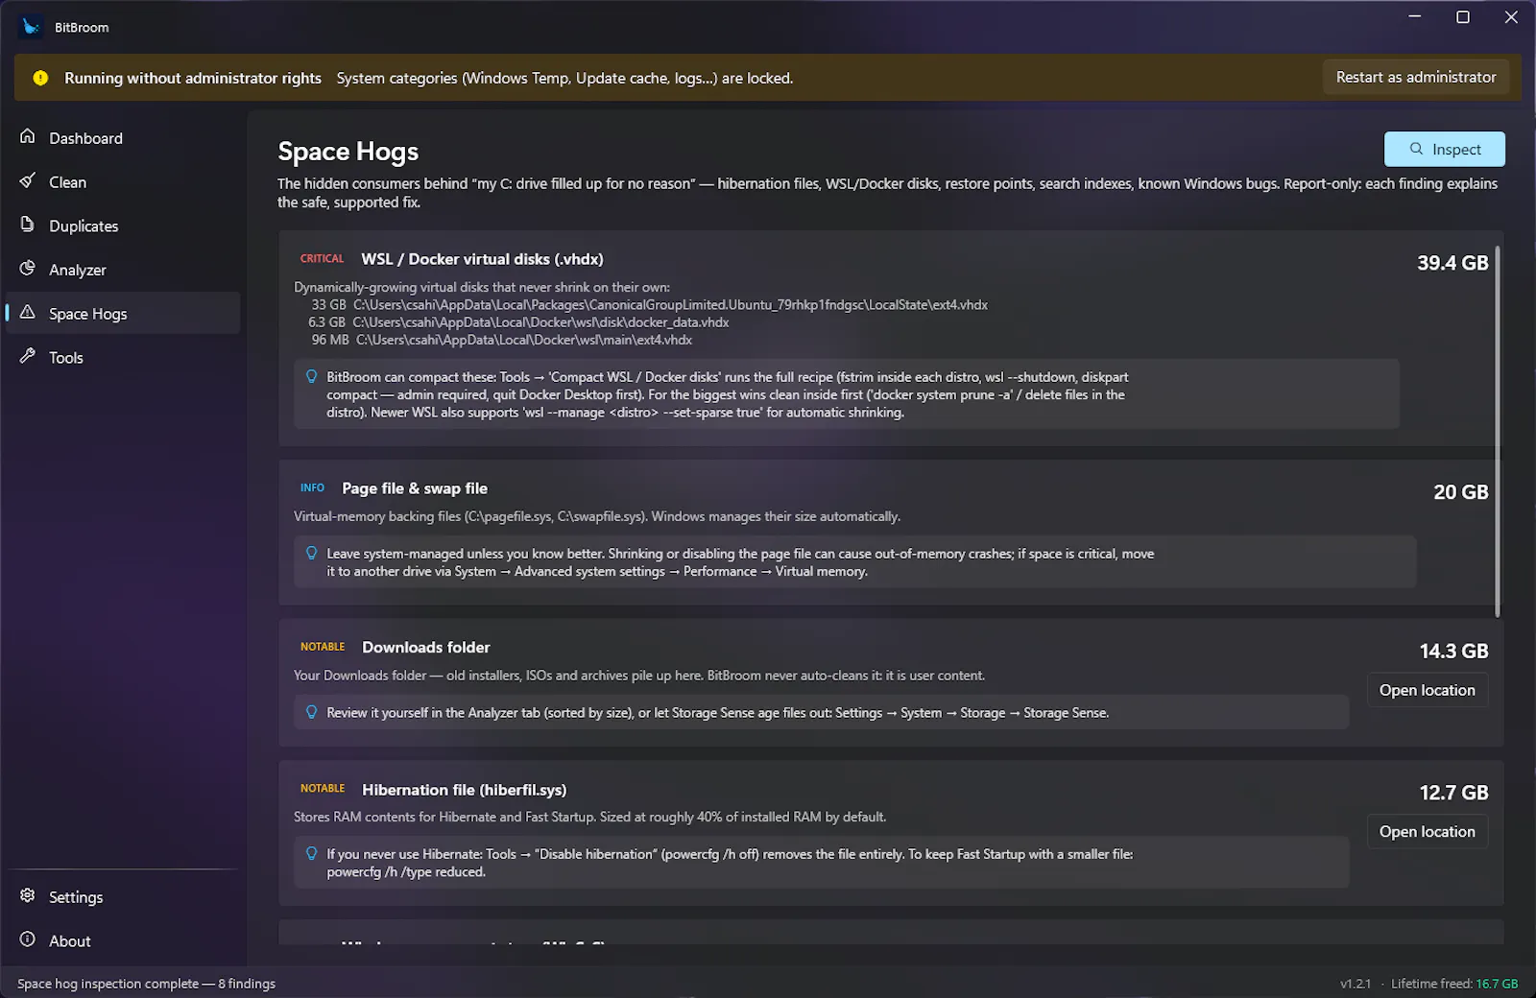Screen dimensions: 1536x998
Task: Click the 14.3 GB size value
Action: (x=1453, y=652)
